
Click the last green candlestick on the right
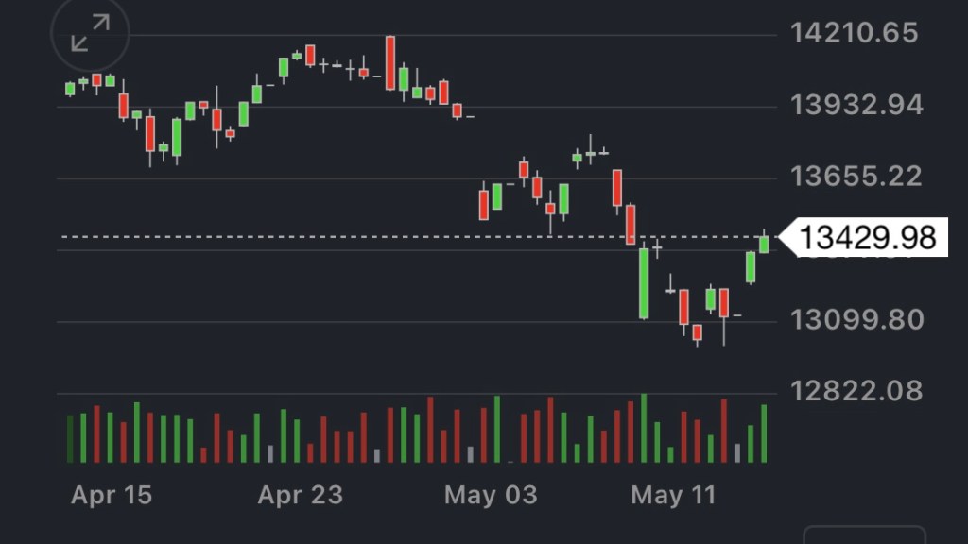pyautogui.click(x=764, y=243)
